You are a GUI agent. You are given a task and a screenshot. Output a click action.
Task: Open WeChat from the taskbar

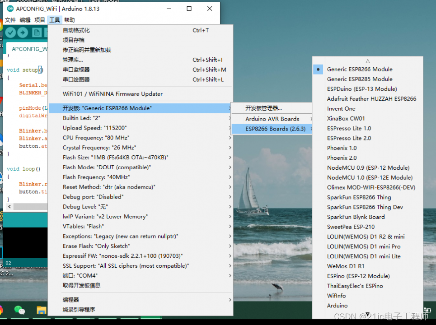click(x=19, y=310)
